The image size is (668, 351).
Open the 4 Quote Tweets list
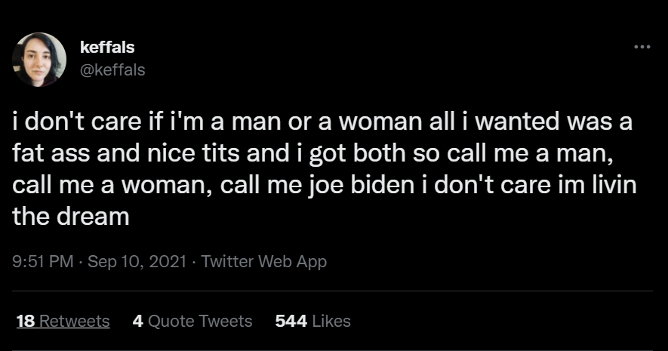pyautogui.click(x=192, y=321)
